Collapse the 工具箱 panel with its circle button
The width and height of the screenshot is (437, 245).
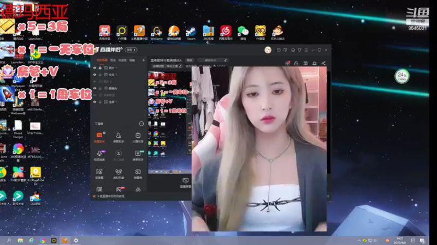(141, 124)
